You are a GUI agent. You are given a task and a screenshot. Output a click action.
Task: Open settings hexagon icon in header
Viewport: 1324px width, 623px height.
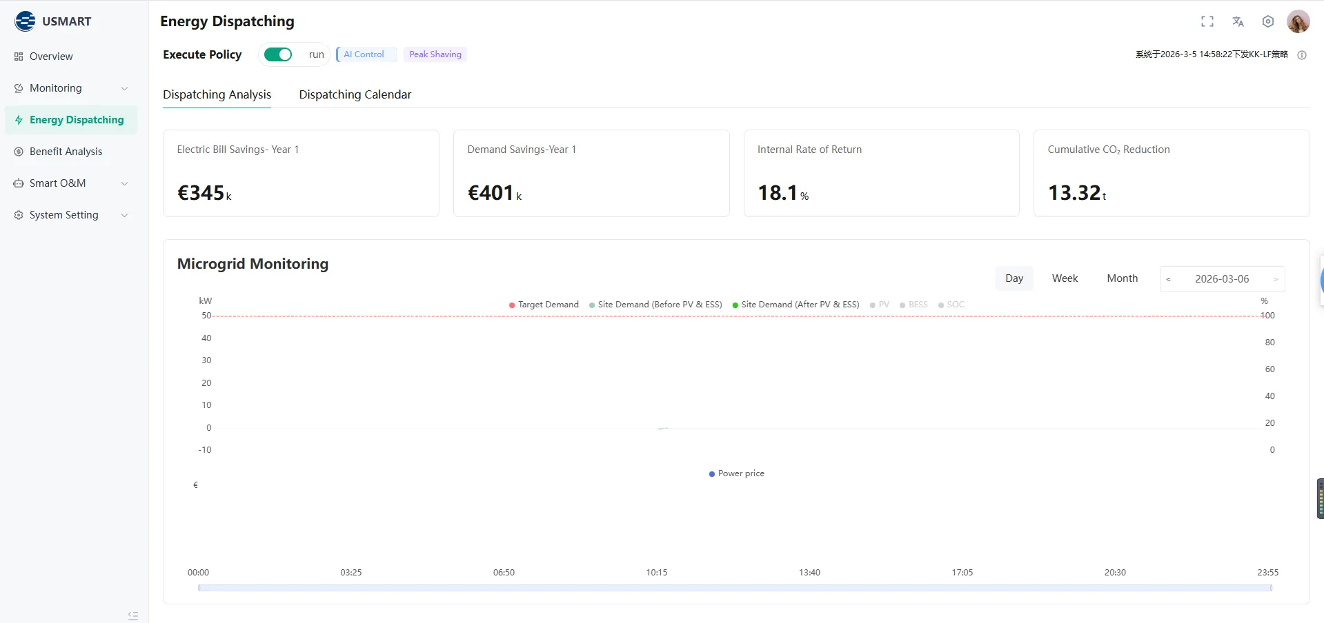coord(1267,21)
